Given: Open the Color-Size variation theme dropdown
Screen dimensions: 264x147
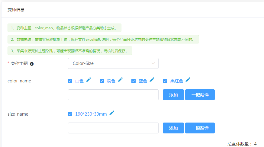Looking at the screenshot, I should click(113, 63).
